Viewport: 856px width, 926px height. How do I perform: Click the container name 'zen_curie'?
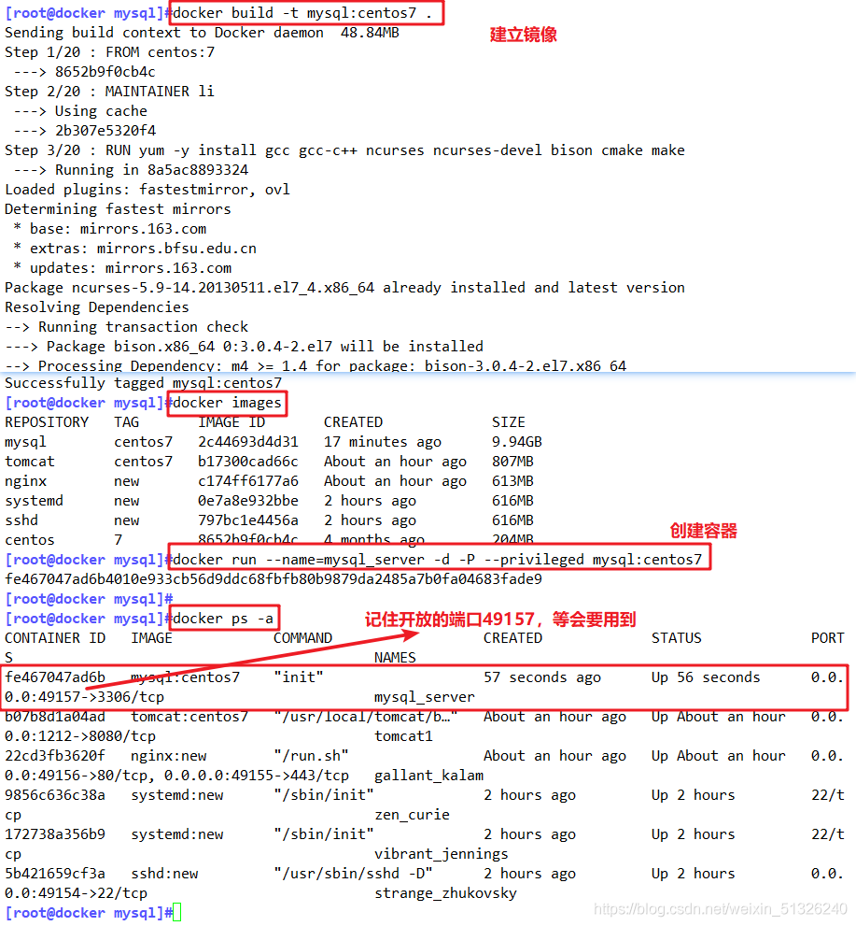point(412,815)
